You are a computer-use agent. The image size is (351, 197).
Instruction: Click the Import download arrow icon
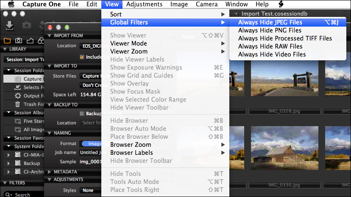[9, 26]
